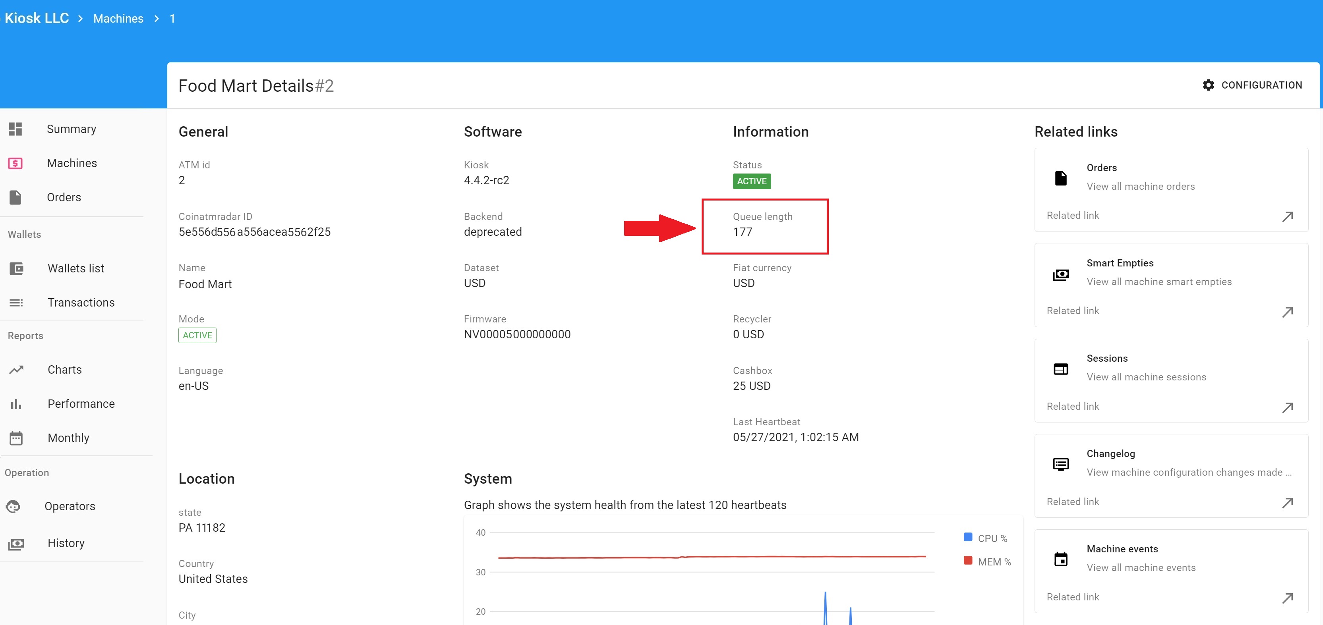Screen dimensions: 1323x625
Task: Go to Machines in the sidebar
Action: [x=72, y=163]
